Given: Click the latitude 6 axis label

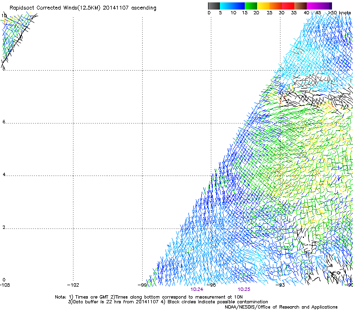Looking at the screenshot, I should pyautogui.click(x=4, y=122).
